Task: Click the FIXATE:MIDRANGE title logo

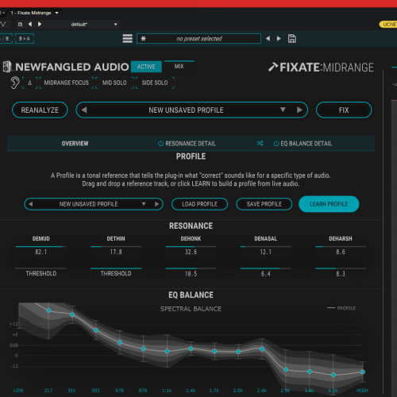Action: 321,67
